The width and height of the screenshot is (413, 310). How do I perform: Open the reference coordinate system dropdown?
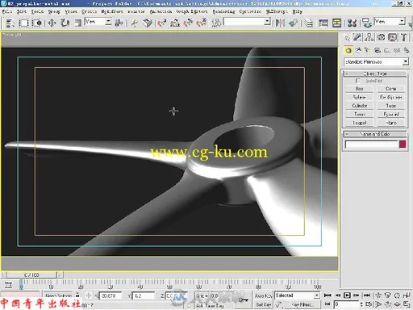(98, 22)
